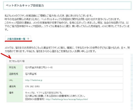Click the phone number 076-262-0050
Viewport: 133px width, 111px height.
coord(32,86)
